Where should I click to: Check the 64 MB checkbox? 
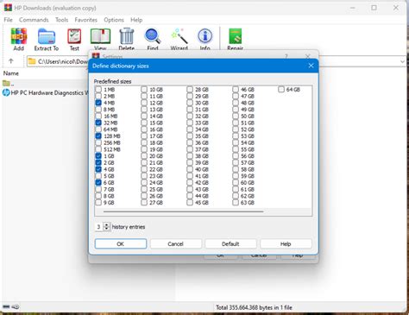point(98,129)
